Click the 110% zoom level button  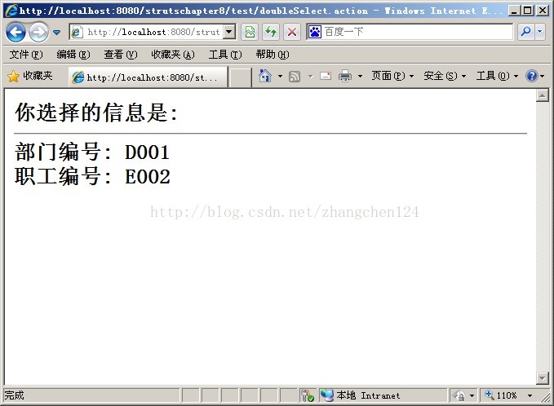pyautogui.click(x=501, y=395)
